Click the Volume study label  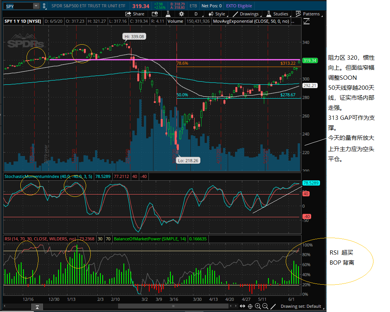[x=175, y=22]
